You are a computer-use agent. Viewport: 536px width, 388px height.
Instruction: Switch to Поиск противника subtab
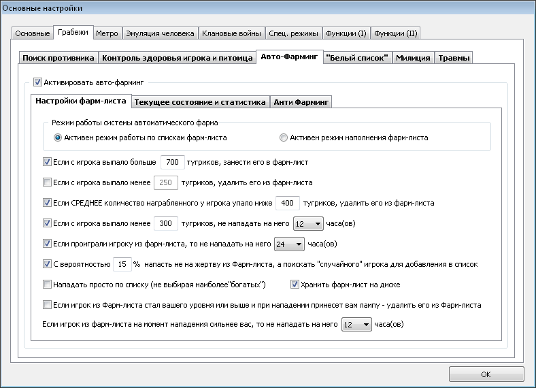58,58
